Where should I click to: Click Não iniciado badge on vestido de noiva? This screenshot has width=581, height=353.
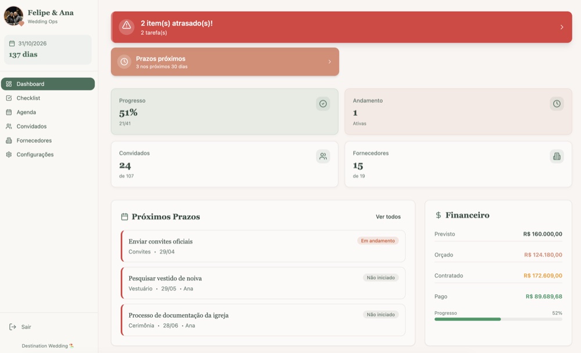(x=381, y=278)
